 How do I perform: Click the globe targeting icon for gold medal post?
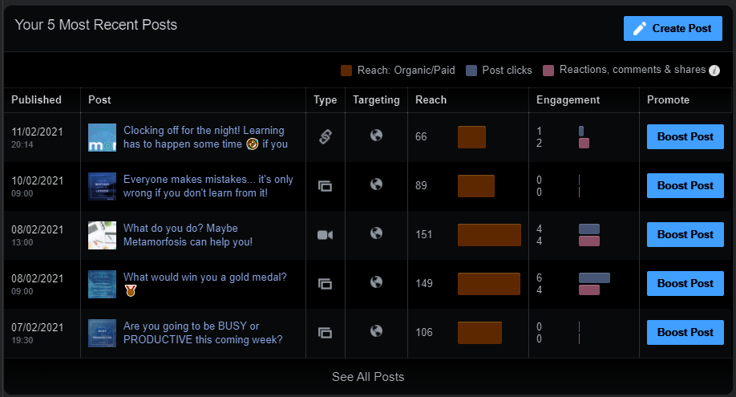pyautogui.click(x=376, y=282)
